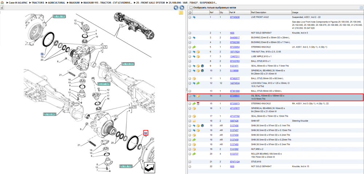Image resolution: width=364 pixels, height=174 pixels.
Task: Follow the 55.047.020 figure reference in diagram
Action: pyautogui.click(x=103, y=84)
